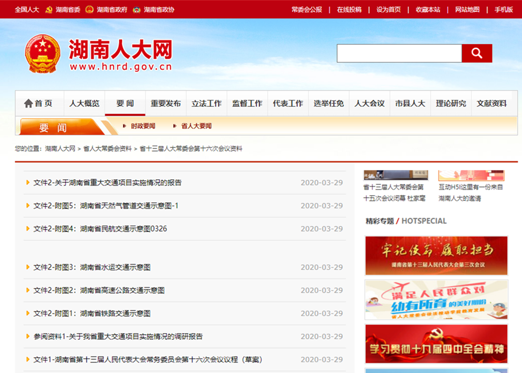Screen dimensions: 522x373
Task: Click the magnifier search button
Action: tap(476, 53)
